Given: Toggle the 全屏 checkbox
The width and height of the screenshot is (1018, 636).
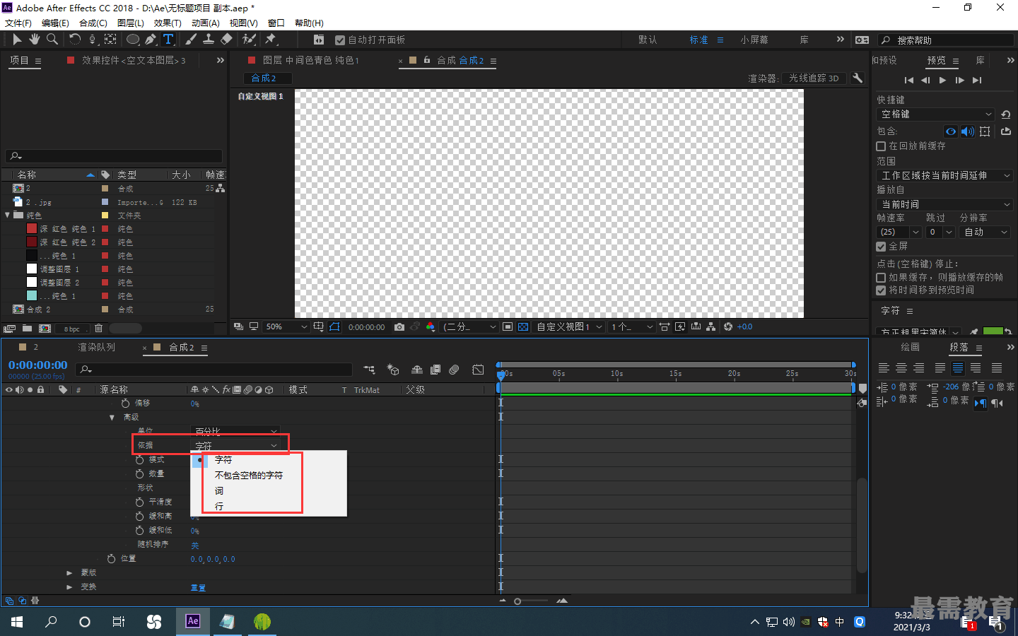Looking at the screenshot, I should tap(881, 247).
